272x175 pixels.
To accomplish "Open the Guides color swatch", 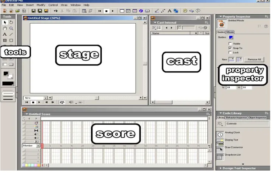I will click(x=231, y=37).
